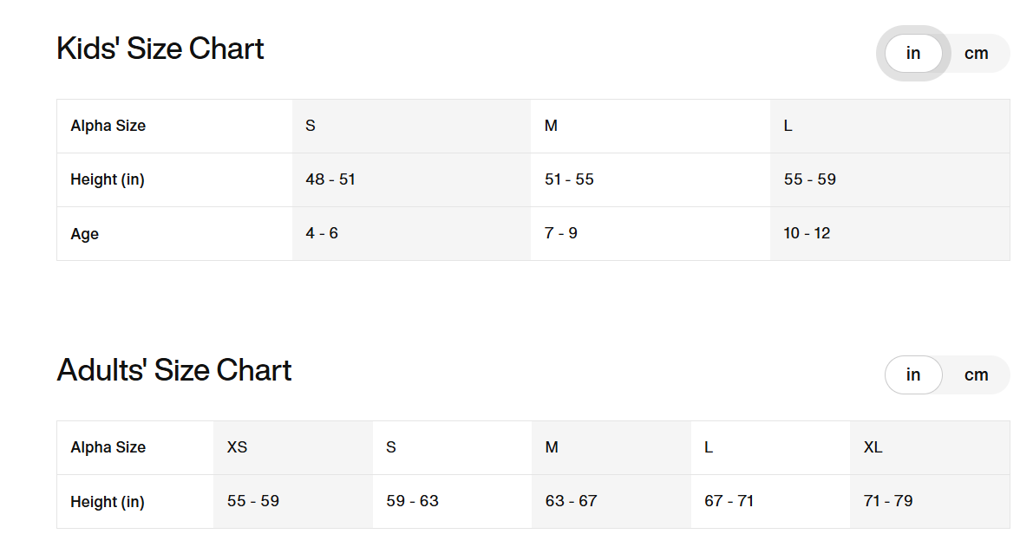Select inches in Kids' Size Chart toggle
1033x560 pixels.
pyautogui.click(x=913, y=54)
